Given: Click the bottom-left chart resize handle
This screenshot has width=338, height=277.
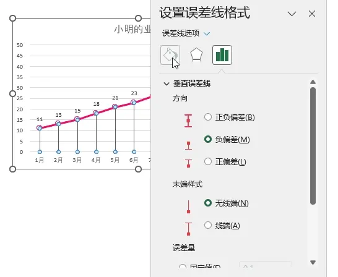Looking at the screenshot, I should 13,169.
